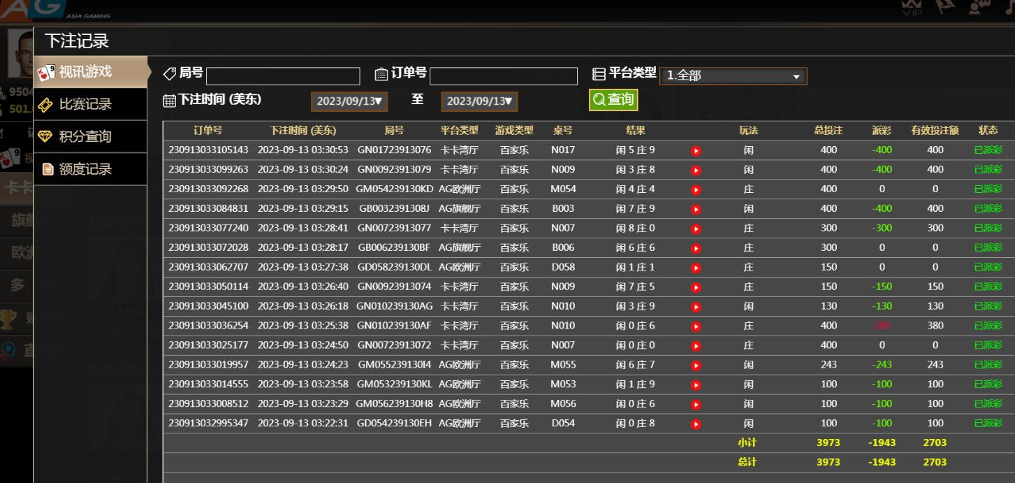Click the red play icon for table M054
This screenshot has height=483, width=1015.
coord(696,189)
